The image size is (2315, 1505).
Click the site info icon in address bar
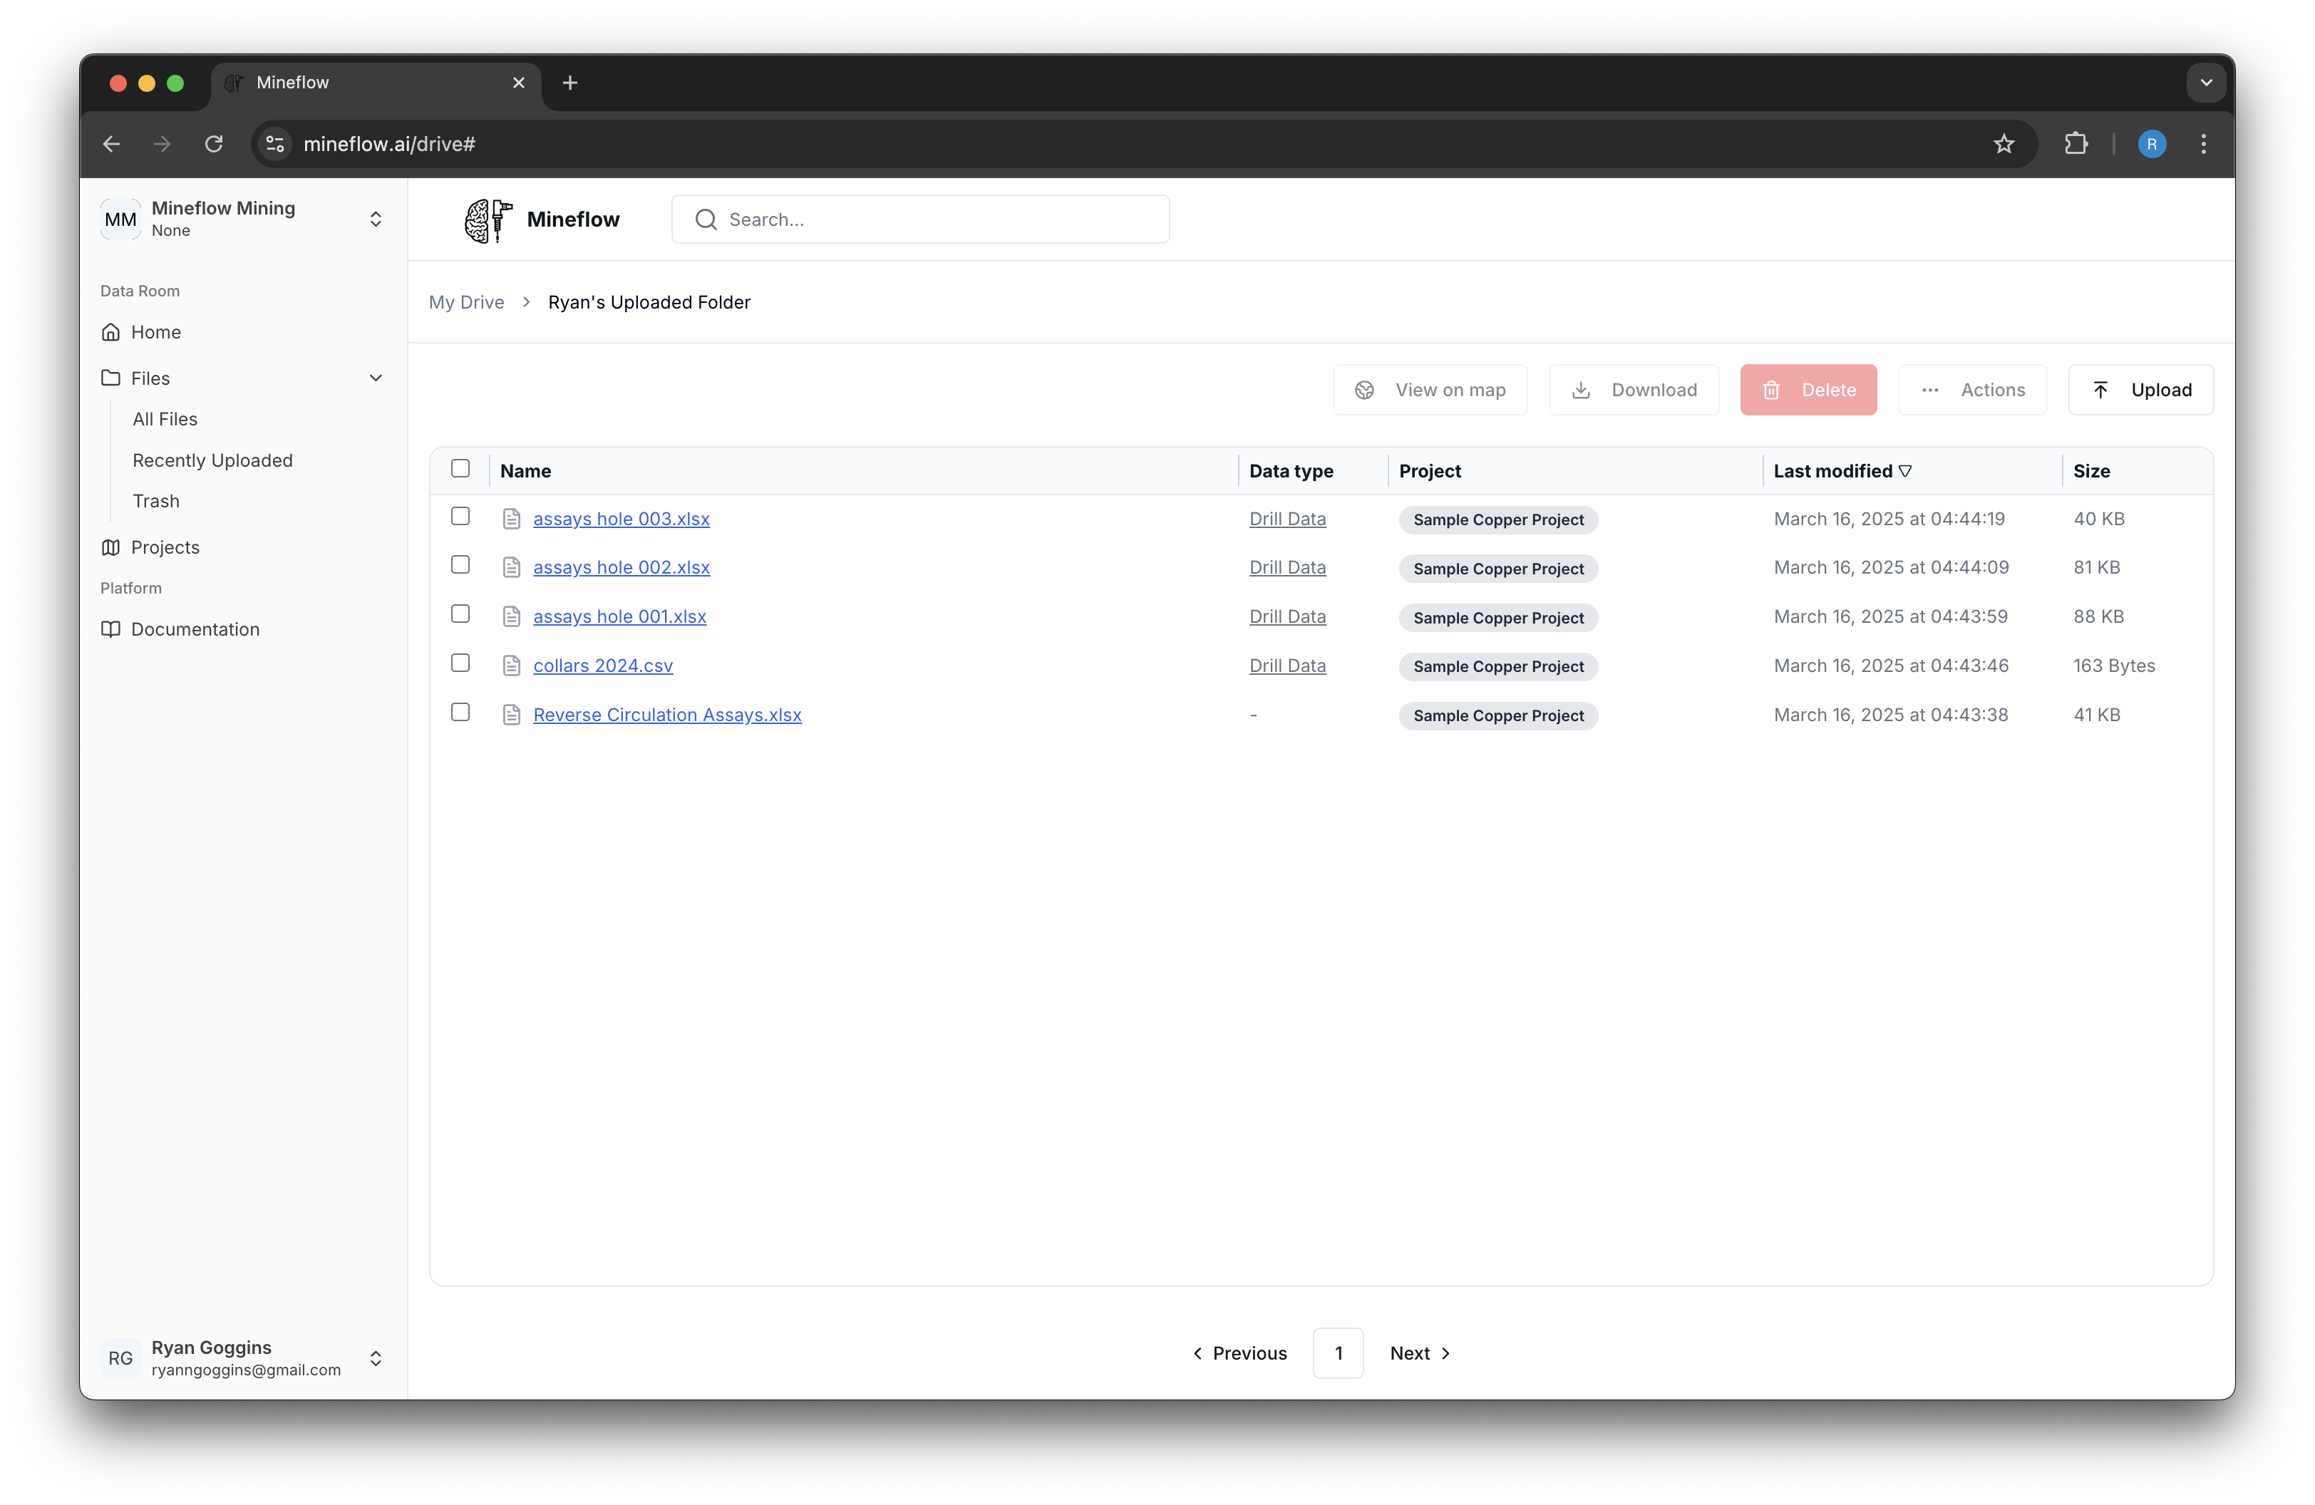pos(275,144)
